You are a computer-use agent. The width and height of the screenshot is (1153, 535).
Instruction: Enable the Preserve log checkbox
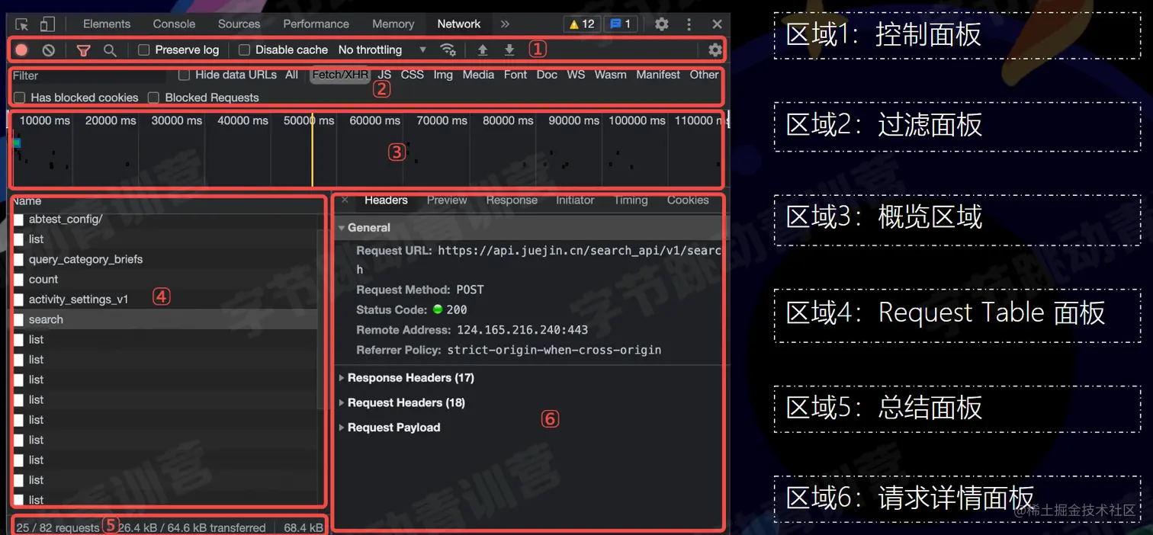click(143, 50)
